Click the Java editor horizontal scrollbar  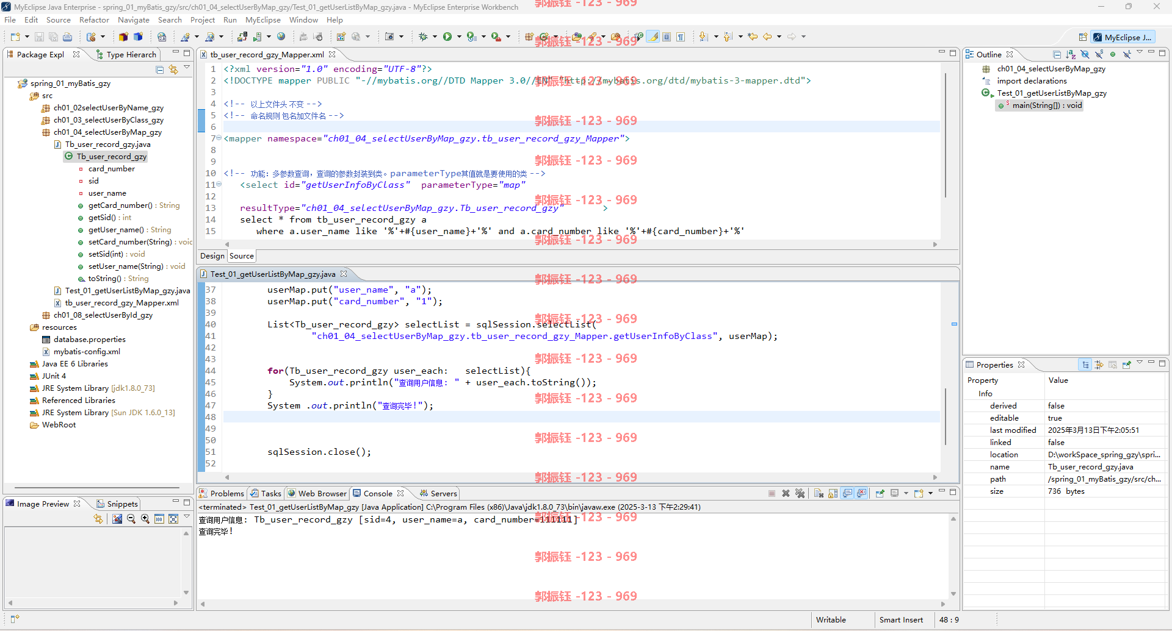580,477
